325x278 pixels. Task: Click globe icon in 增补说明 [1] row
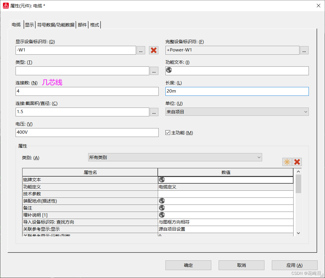[x=162, y=215]
